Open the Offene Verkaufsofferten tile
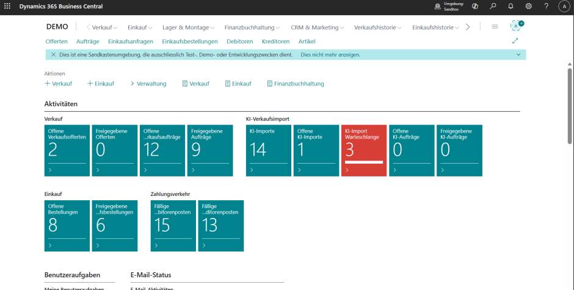The height and width of the screenshot is (290, 574). [67, 150]
